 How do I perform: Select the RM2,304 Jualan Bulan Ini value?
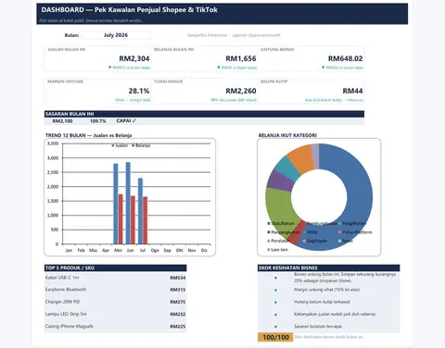tap(134, 58)
